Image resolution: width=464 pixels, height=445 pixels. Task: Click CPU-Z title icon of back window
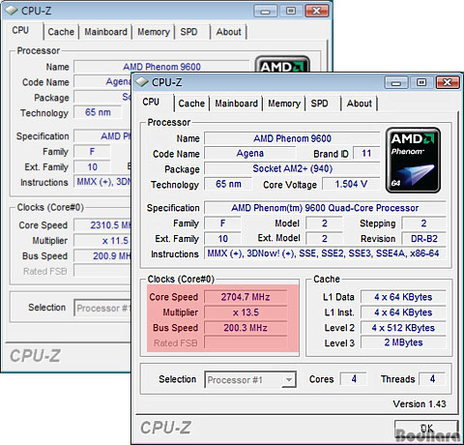point(12,11)
